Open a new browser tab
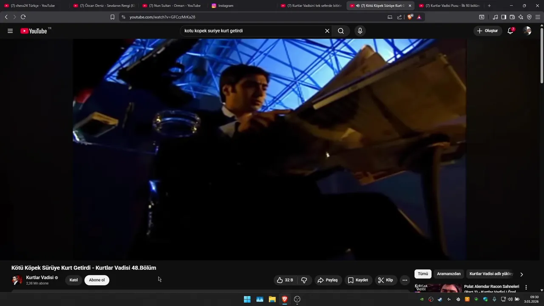The width and height of the screenshot is (544, 306). click(489, 6)
